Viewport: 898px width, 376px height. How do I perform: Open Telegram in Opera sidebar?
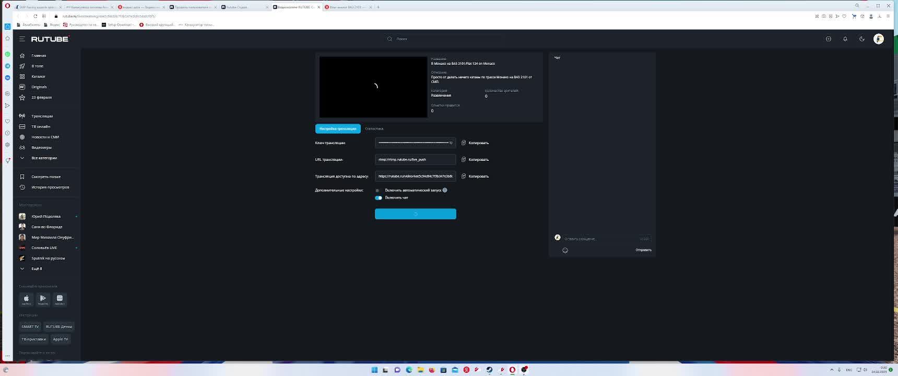point(7,66)
